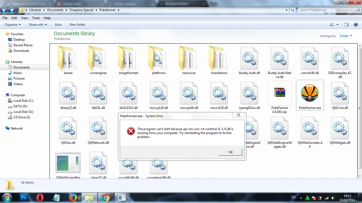Select the msvcp120.dll file
Viewport: 362px width, 203px height.
point(159,96)
